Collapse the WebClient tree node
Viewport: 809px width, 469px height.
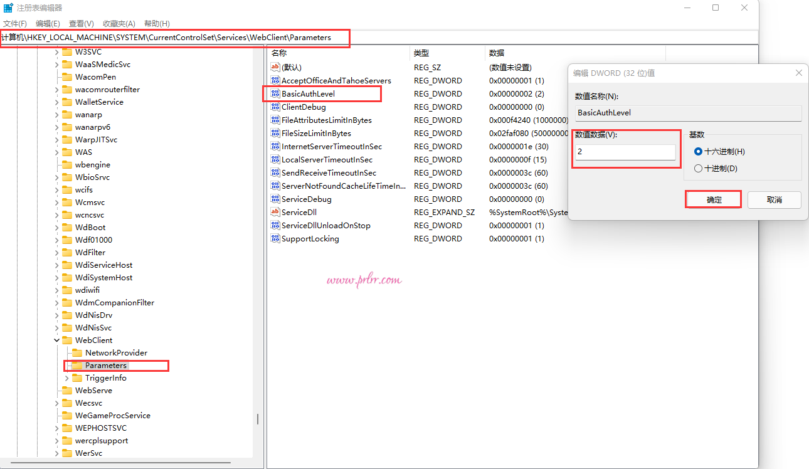point(57,340)
